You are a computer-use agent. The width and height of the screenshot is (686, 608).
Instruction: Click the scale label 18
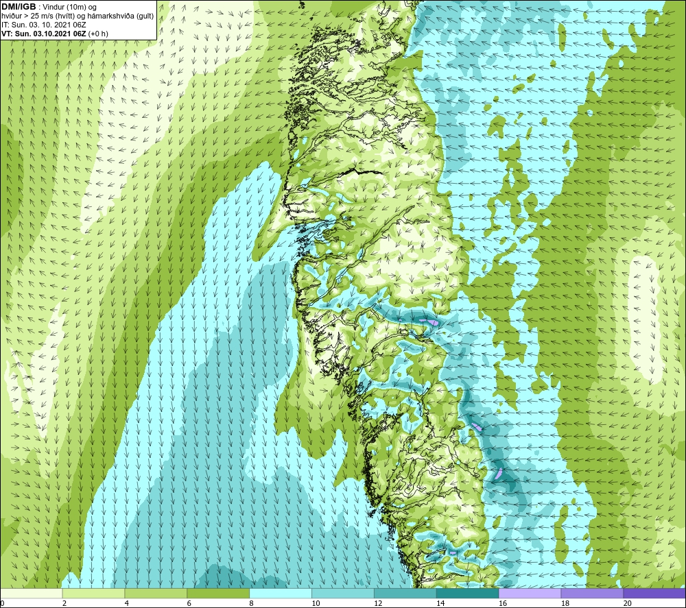[565, 603]
